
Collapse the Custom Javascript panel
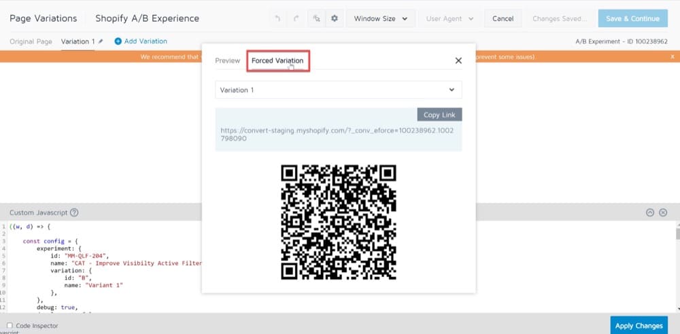click(649, 212)
